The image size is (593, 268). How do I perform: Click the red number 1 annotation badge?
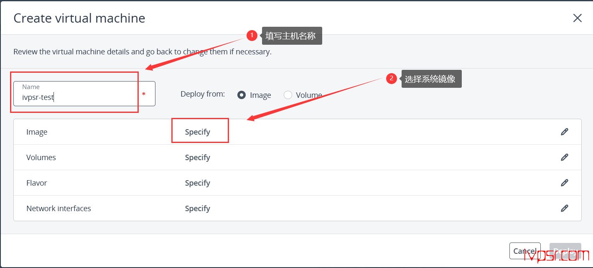[252, 36]
